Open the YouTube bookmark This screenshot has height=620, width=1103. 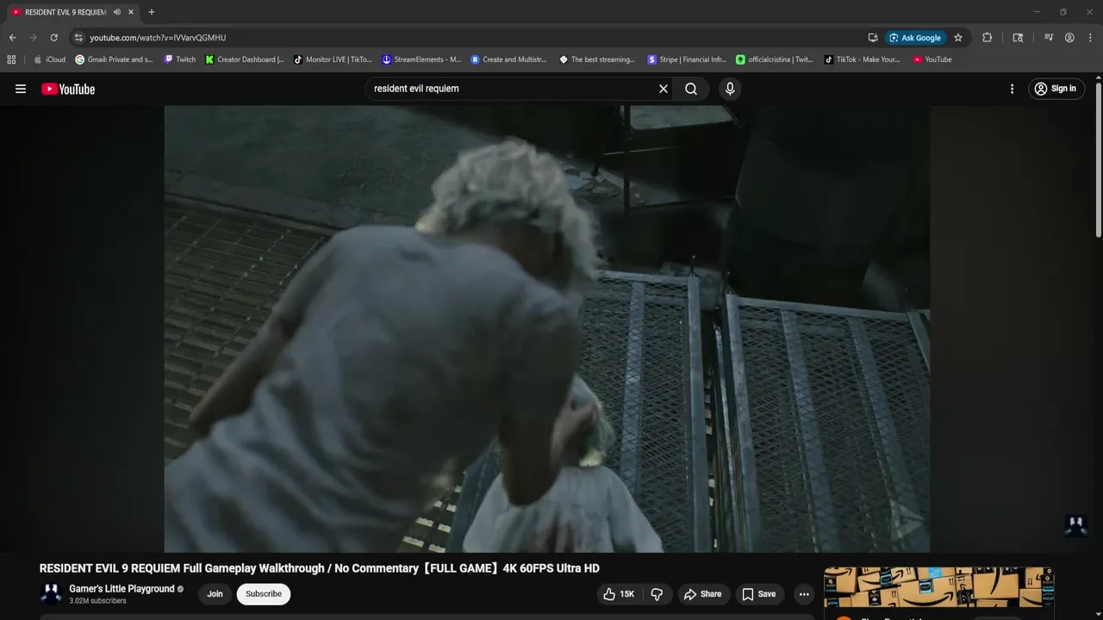(932, 59)
